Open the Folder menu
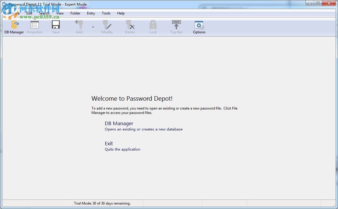 click(x=75, y=13)
